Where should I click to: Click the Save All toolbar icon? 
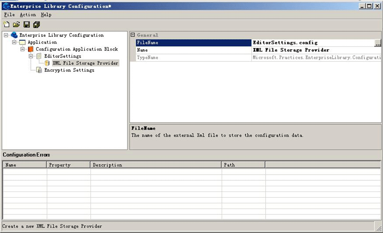(x=36, y=24)
